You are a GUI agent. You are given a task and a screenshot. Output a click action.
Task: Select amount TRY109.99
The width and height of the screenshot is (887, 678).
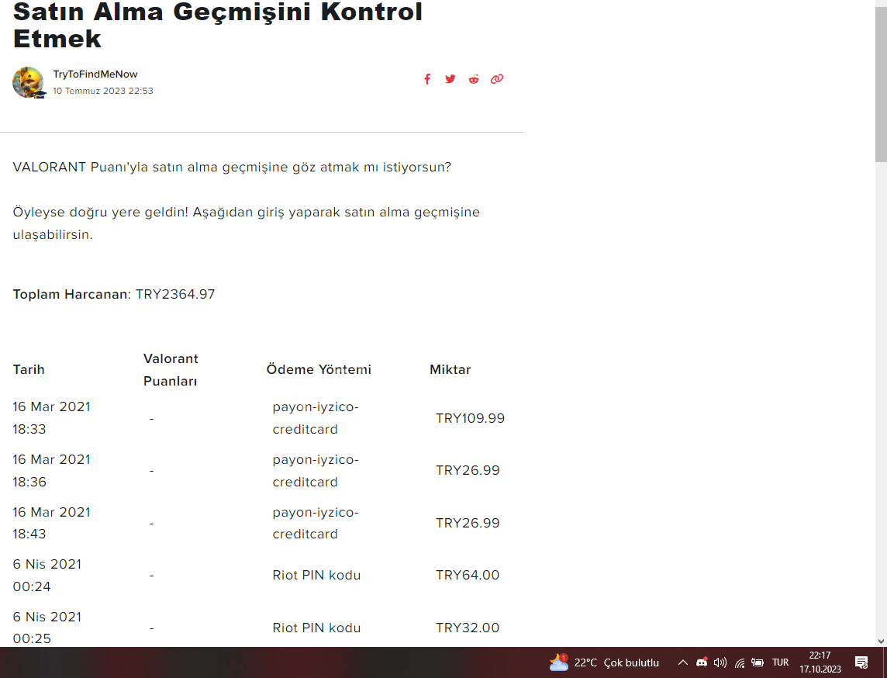coord(470,418)
